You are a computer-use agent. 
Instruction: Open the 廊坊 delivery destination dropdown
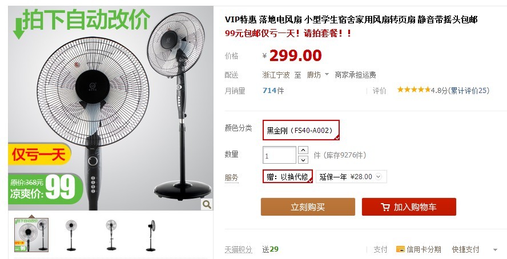tap(317, 75)
